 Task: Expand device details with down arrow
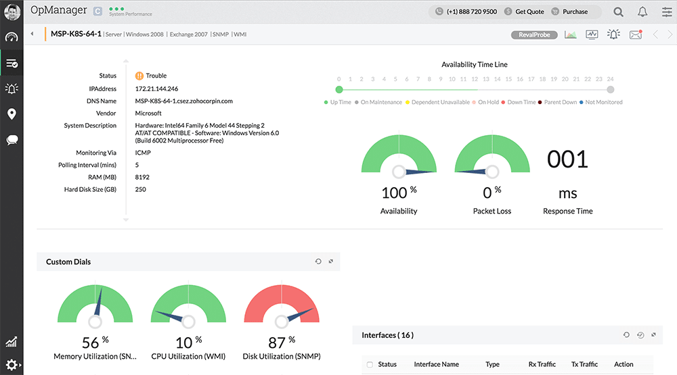click(126, 220)
